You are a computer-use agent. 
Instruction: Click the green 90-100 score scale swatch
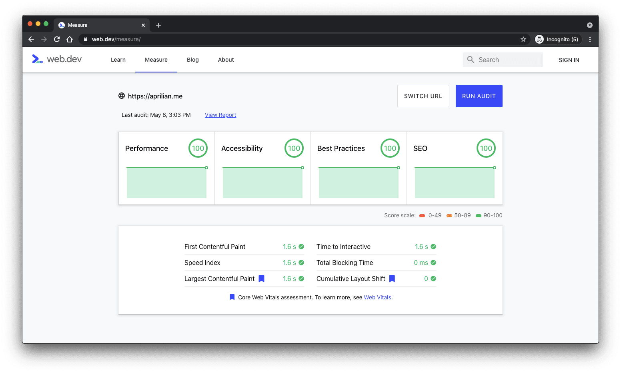pos(479,216)
